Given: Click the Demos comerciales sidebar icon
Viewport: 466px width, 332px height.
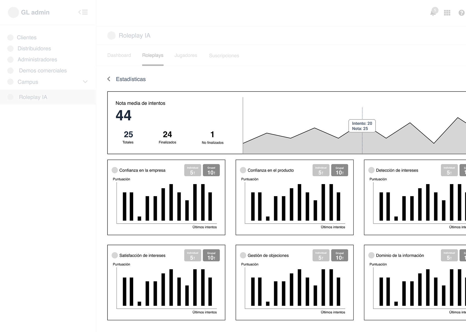Looking at the screenshot, I should [x=10, y=71].
